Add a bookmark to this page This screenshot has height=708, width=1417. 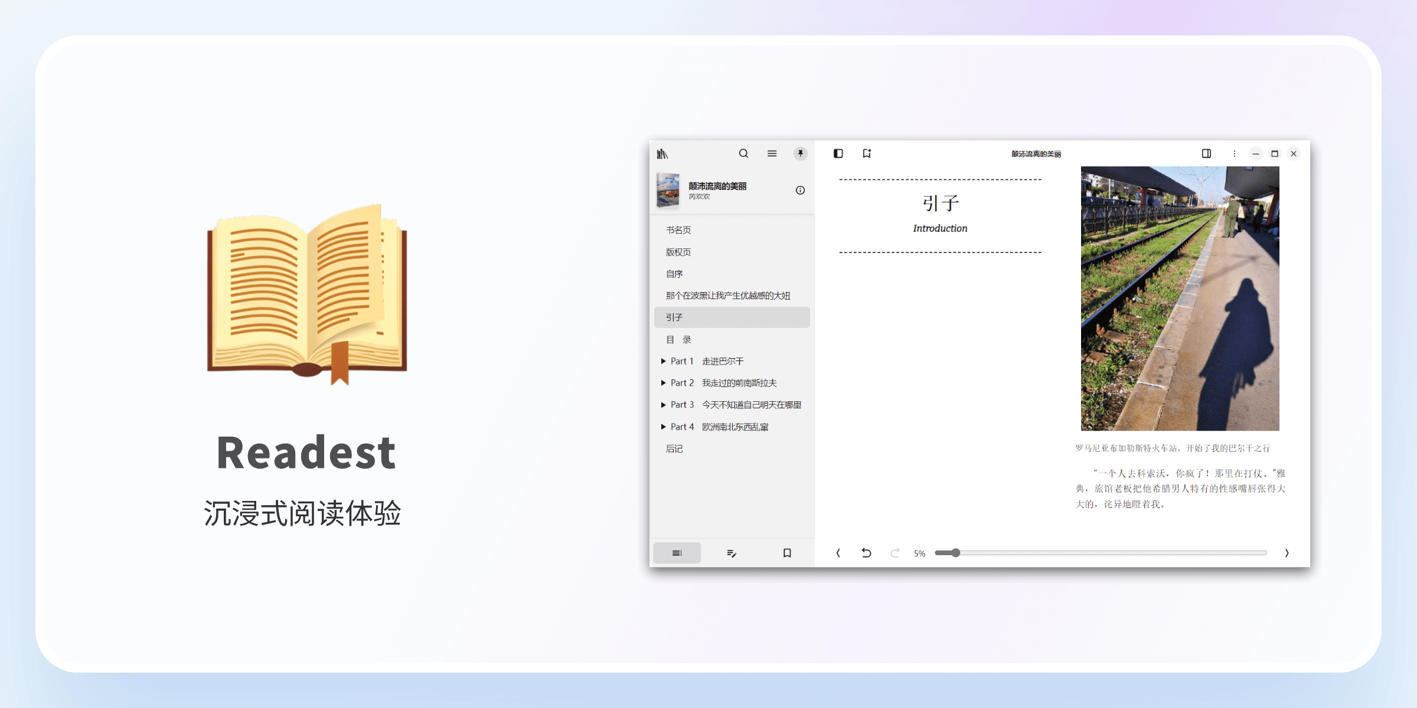(x=866, y=153)
